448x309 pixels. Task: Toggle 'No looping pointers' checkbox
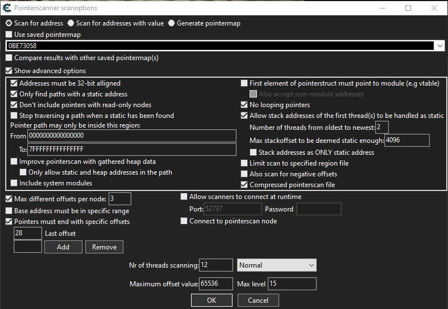point(244,105)
